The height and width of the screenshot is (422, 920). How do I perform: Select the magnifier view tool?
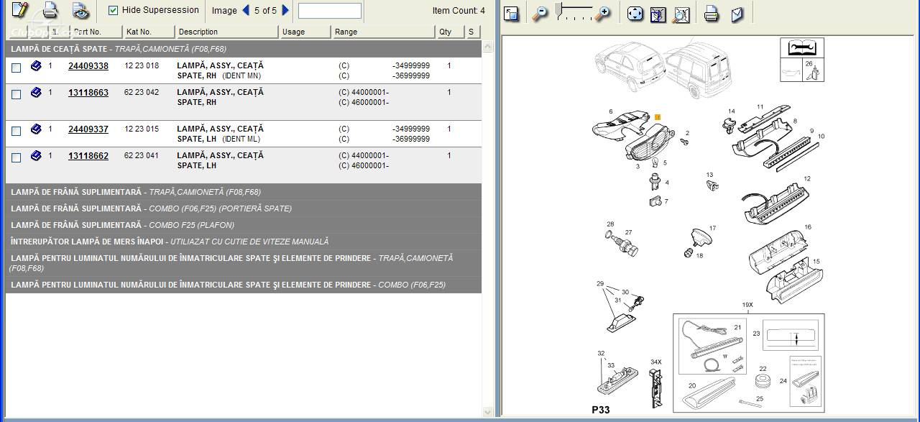point(681,14)
